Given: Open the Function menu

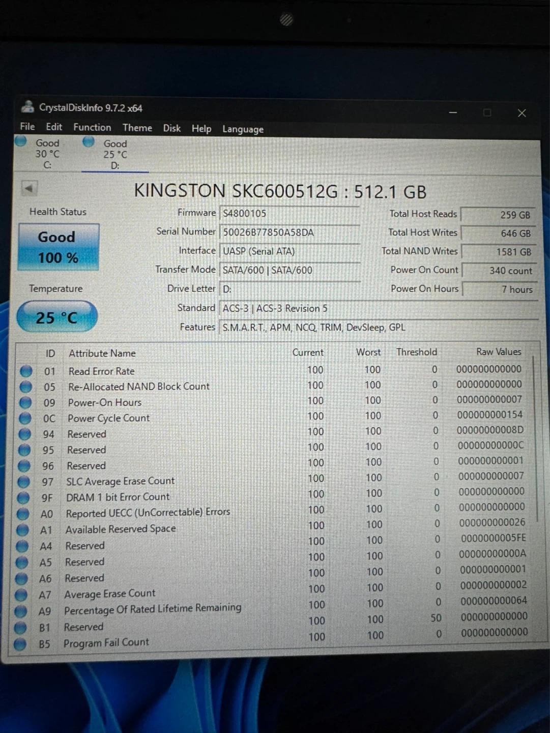Looking at the screenshot, I should click(x=92, y=127).
